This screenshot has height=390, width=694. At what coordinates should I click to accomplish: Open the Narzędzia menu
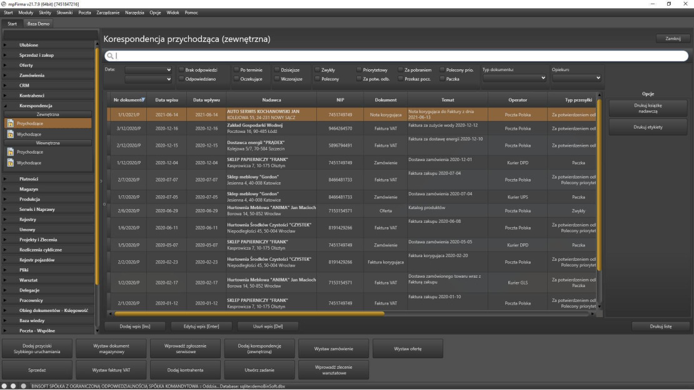click(134, 13)
